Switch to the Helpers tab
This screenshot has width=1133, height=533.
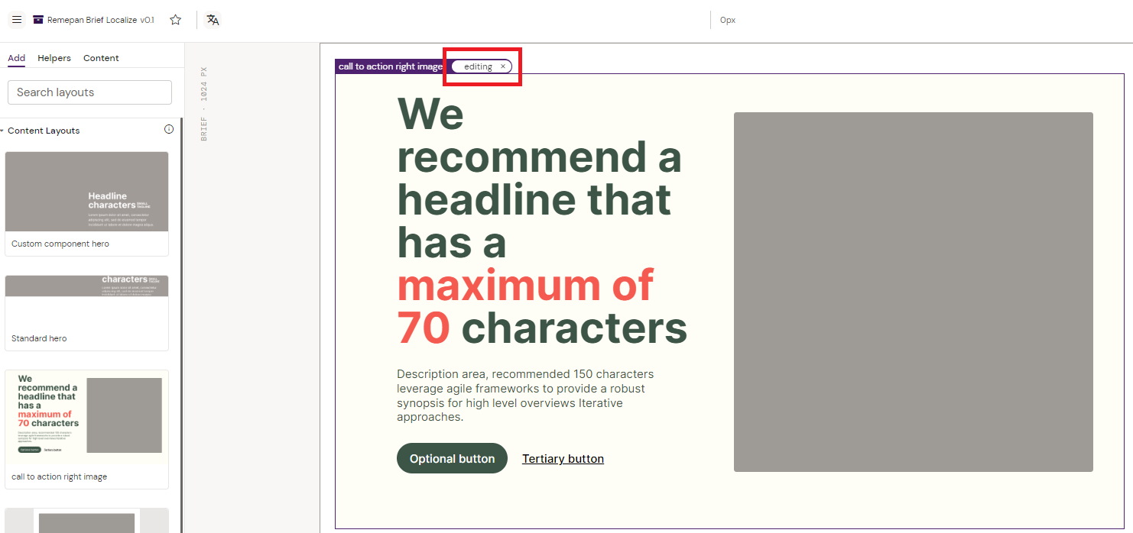[x=54, y=58]
